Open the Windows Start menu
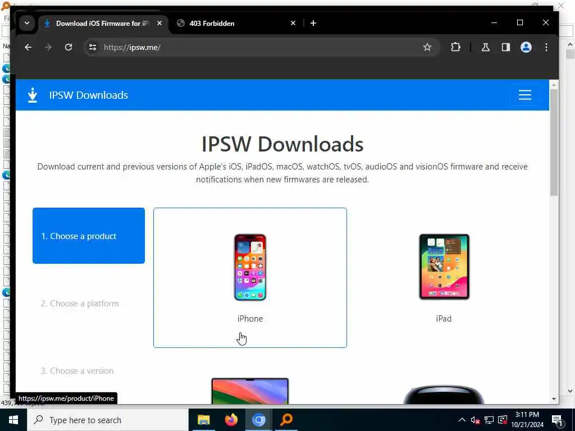 pos(13,420)
